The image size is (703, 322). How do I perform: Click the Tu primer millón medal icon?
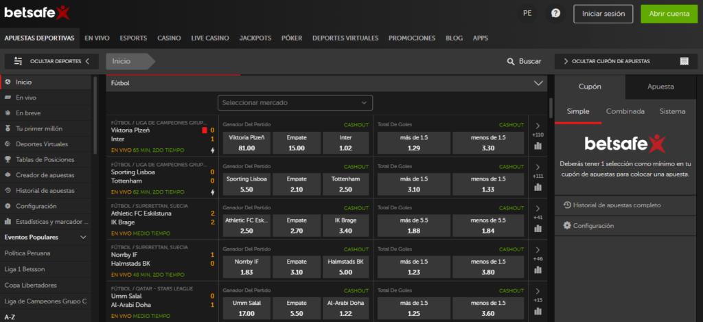tap(8, 128)
